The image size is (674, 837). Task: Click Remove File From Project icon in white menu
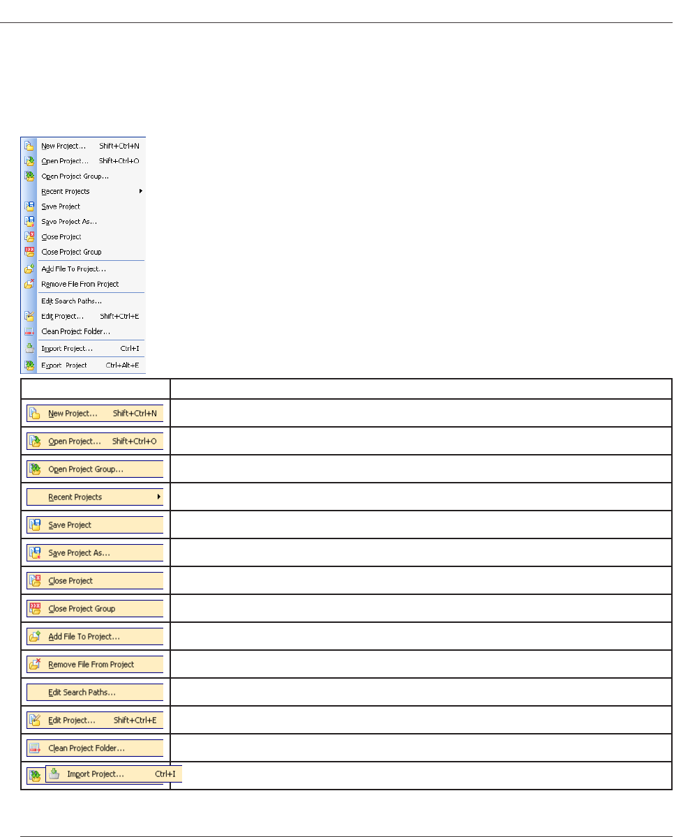[29, 284]
